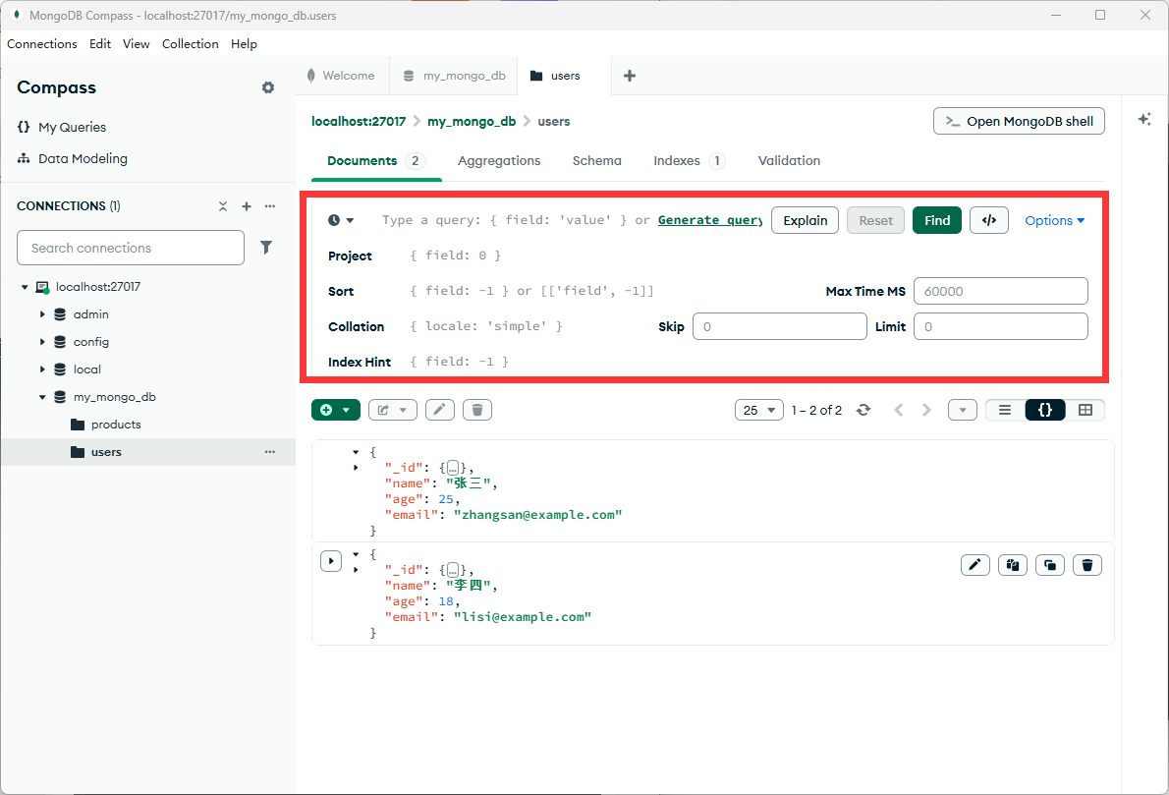1169x795 pixels.
Task: Open the expand/collapse all documents dropdown
Action: coord(963,410)
